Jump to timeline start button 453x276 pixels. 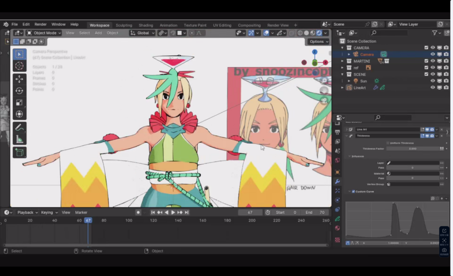click(x=153, y=212)
